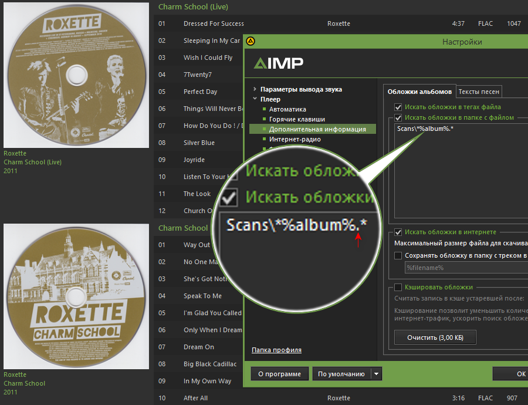Switch to 'Обложки альбомов' tab
The width and height of the screenshot is (528, 405).
click(419, 92)
